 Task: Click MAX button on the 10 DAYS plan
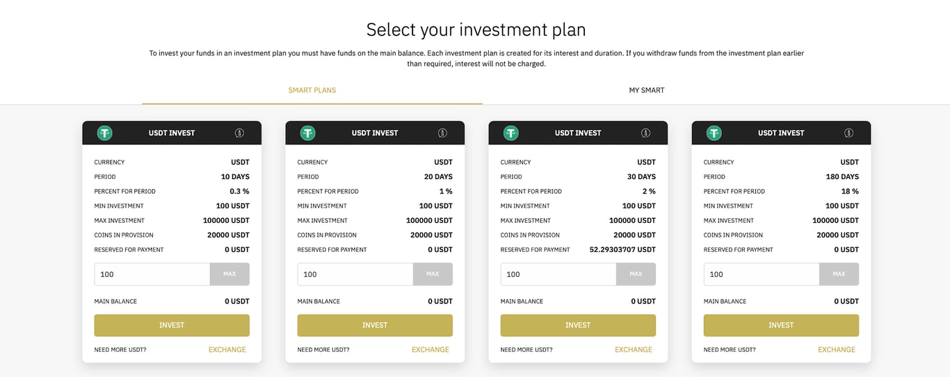coord(230,274)
